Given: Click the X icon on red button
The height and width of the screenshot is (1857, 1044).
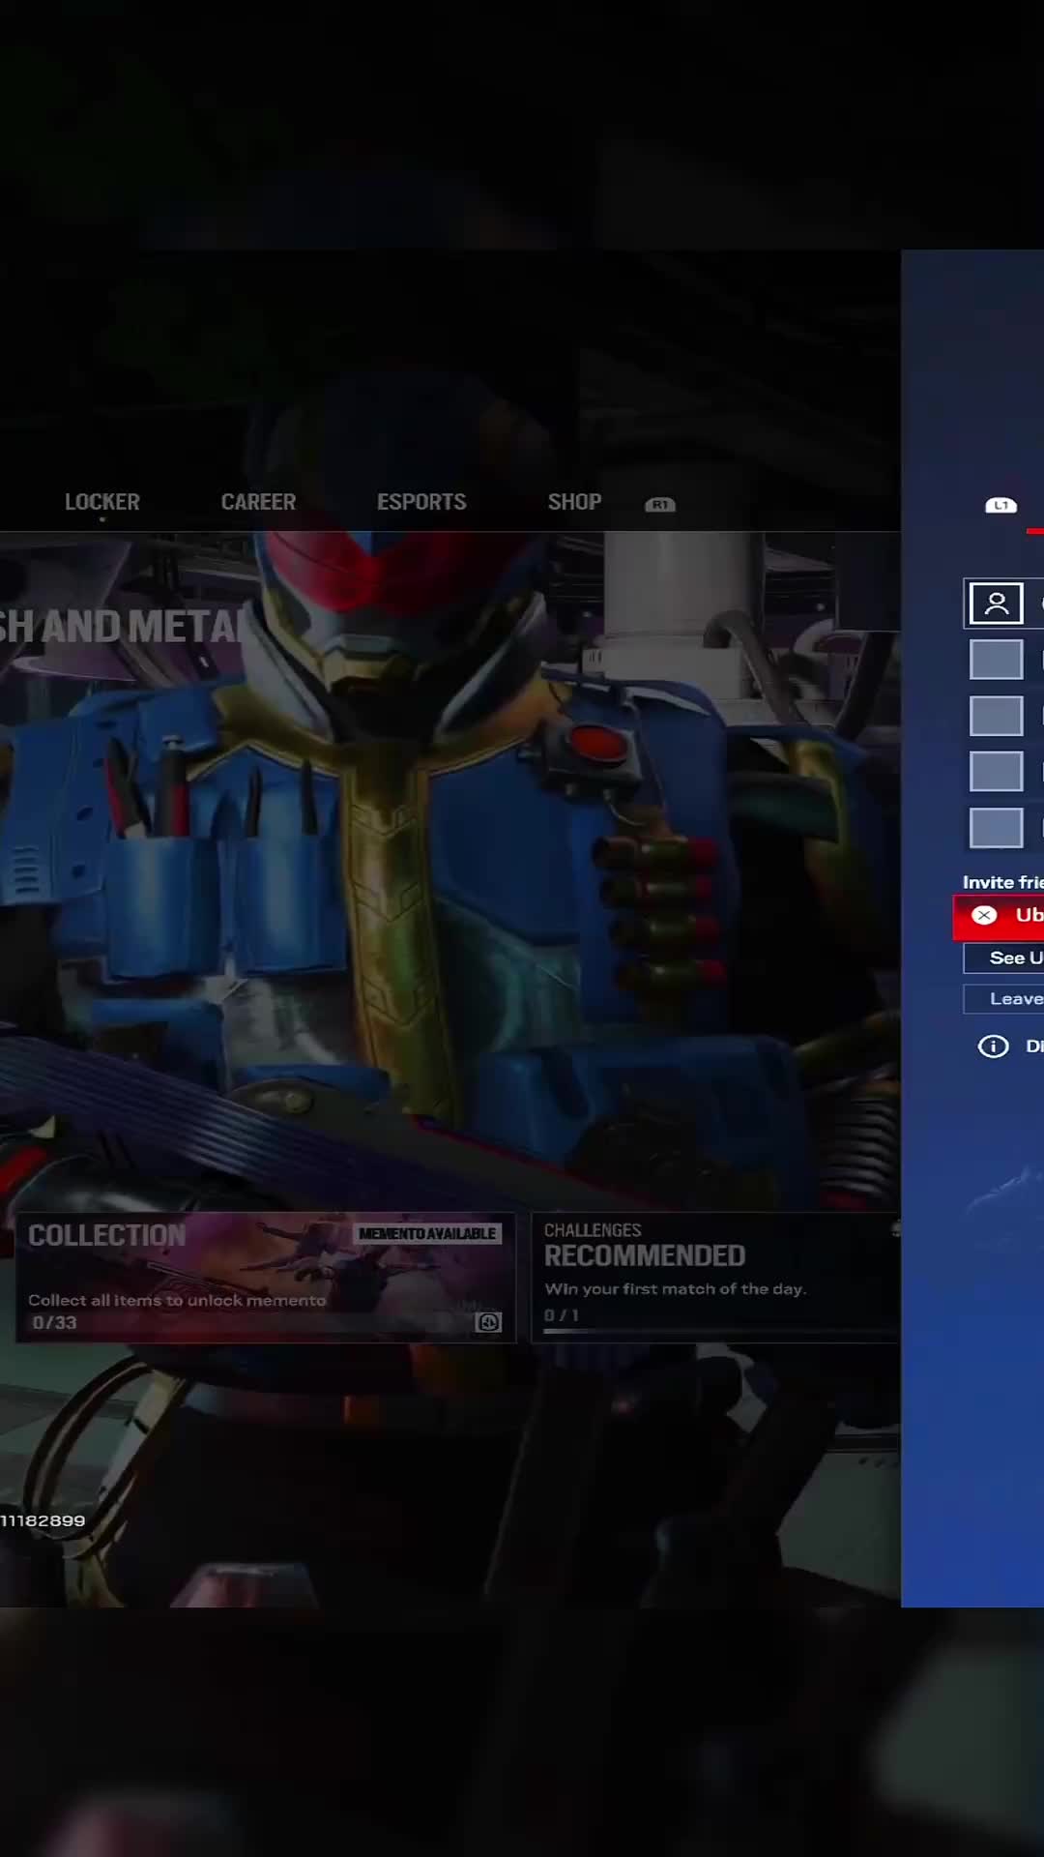Looking at the screenshot, I should [x=984, y=916].
